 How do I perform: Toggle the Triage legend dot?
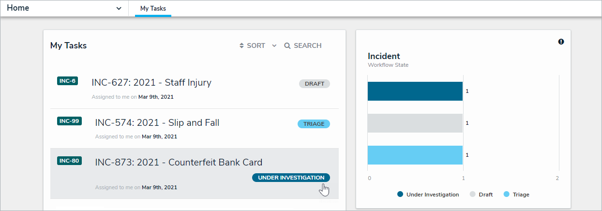pyautogui.click(x=507, y=195)
